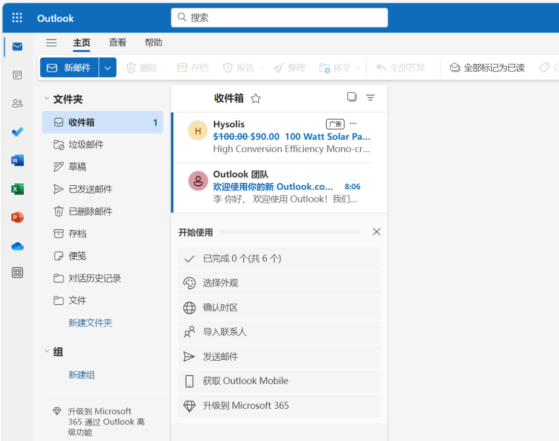The width and height of the screenshot is (559, 441).
Task: Open more options for Hysolis ad
Action: click(353, 124)
